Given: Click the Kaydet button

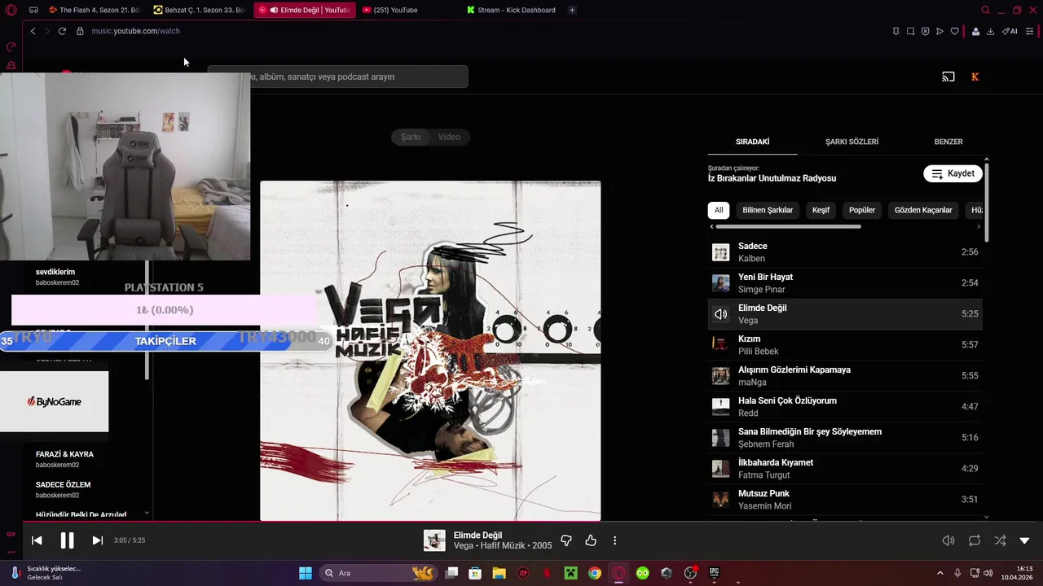Looking at the screenshot, I should [x=953, y=173].
